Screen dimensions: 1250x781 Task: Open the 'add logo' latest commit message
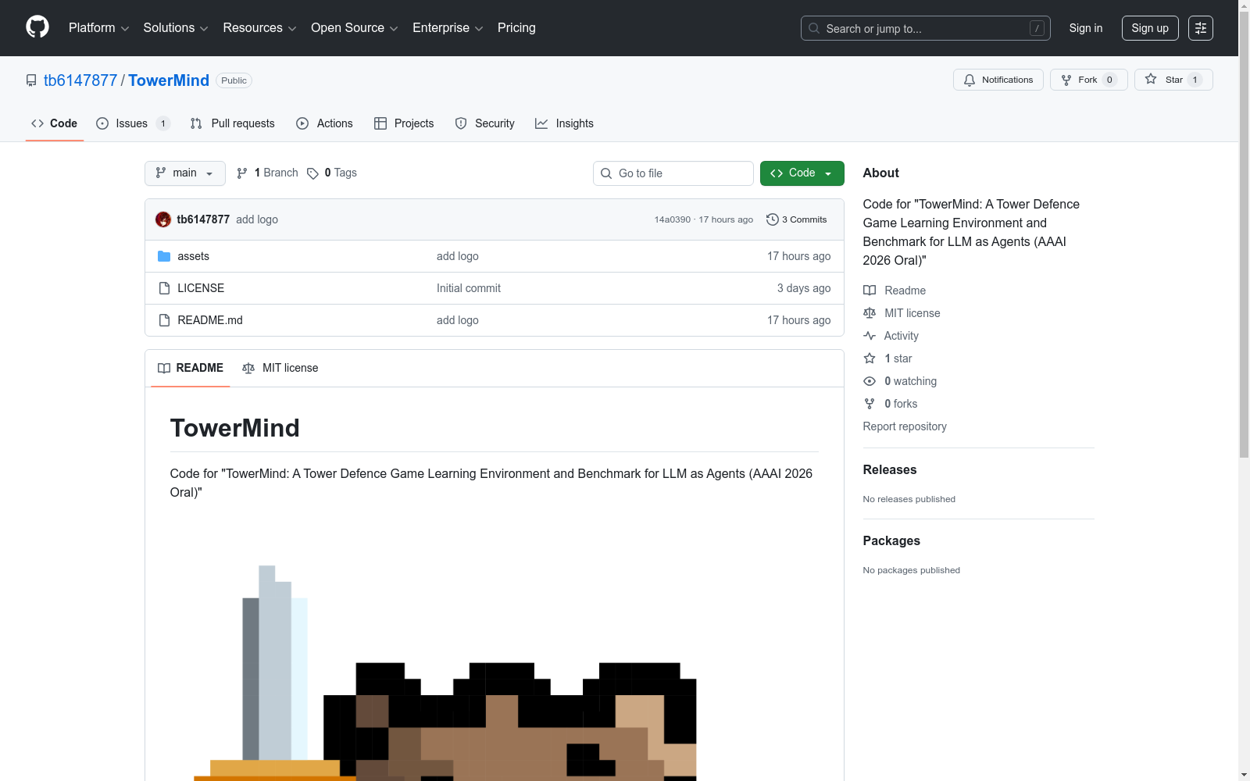[257, 219]
